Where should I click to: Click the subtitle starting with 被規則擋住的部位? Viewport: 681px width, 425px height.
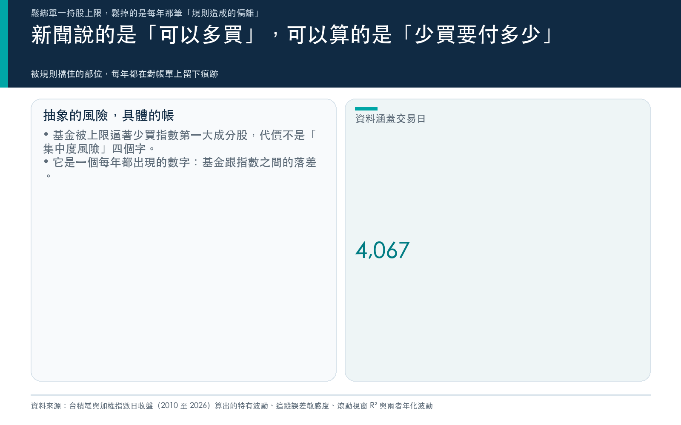125,74
